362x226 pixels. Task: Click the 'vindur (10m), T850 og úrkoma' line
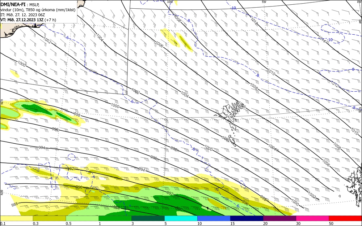[x=38, y=10]
